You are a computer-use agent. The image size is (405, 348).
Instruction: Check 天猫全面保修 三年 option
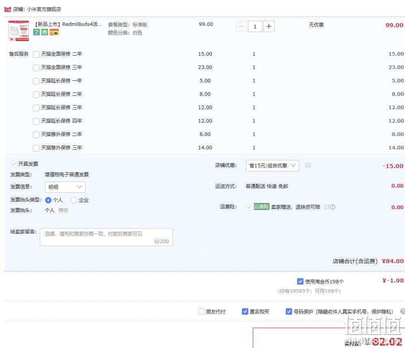coord(36,67)
